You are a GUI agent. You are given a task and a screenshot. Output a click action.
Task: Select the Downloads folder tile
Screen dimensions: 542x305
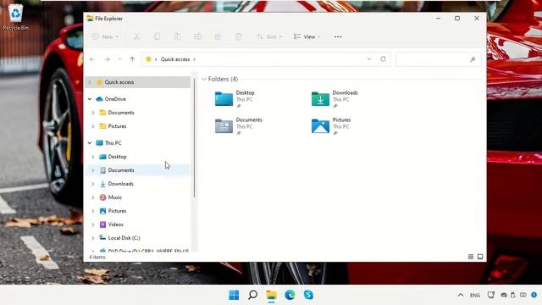point(335,99)
